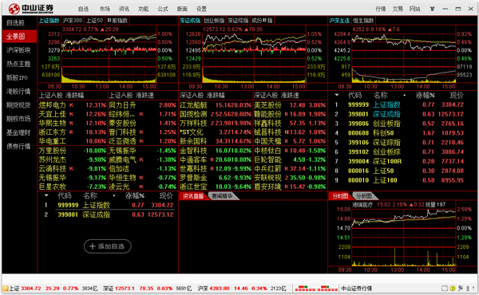This screenshot has width=479, height=295.
Task: Click the yellow coin icon in status bar
Action: (x=453, y=288)
